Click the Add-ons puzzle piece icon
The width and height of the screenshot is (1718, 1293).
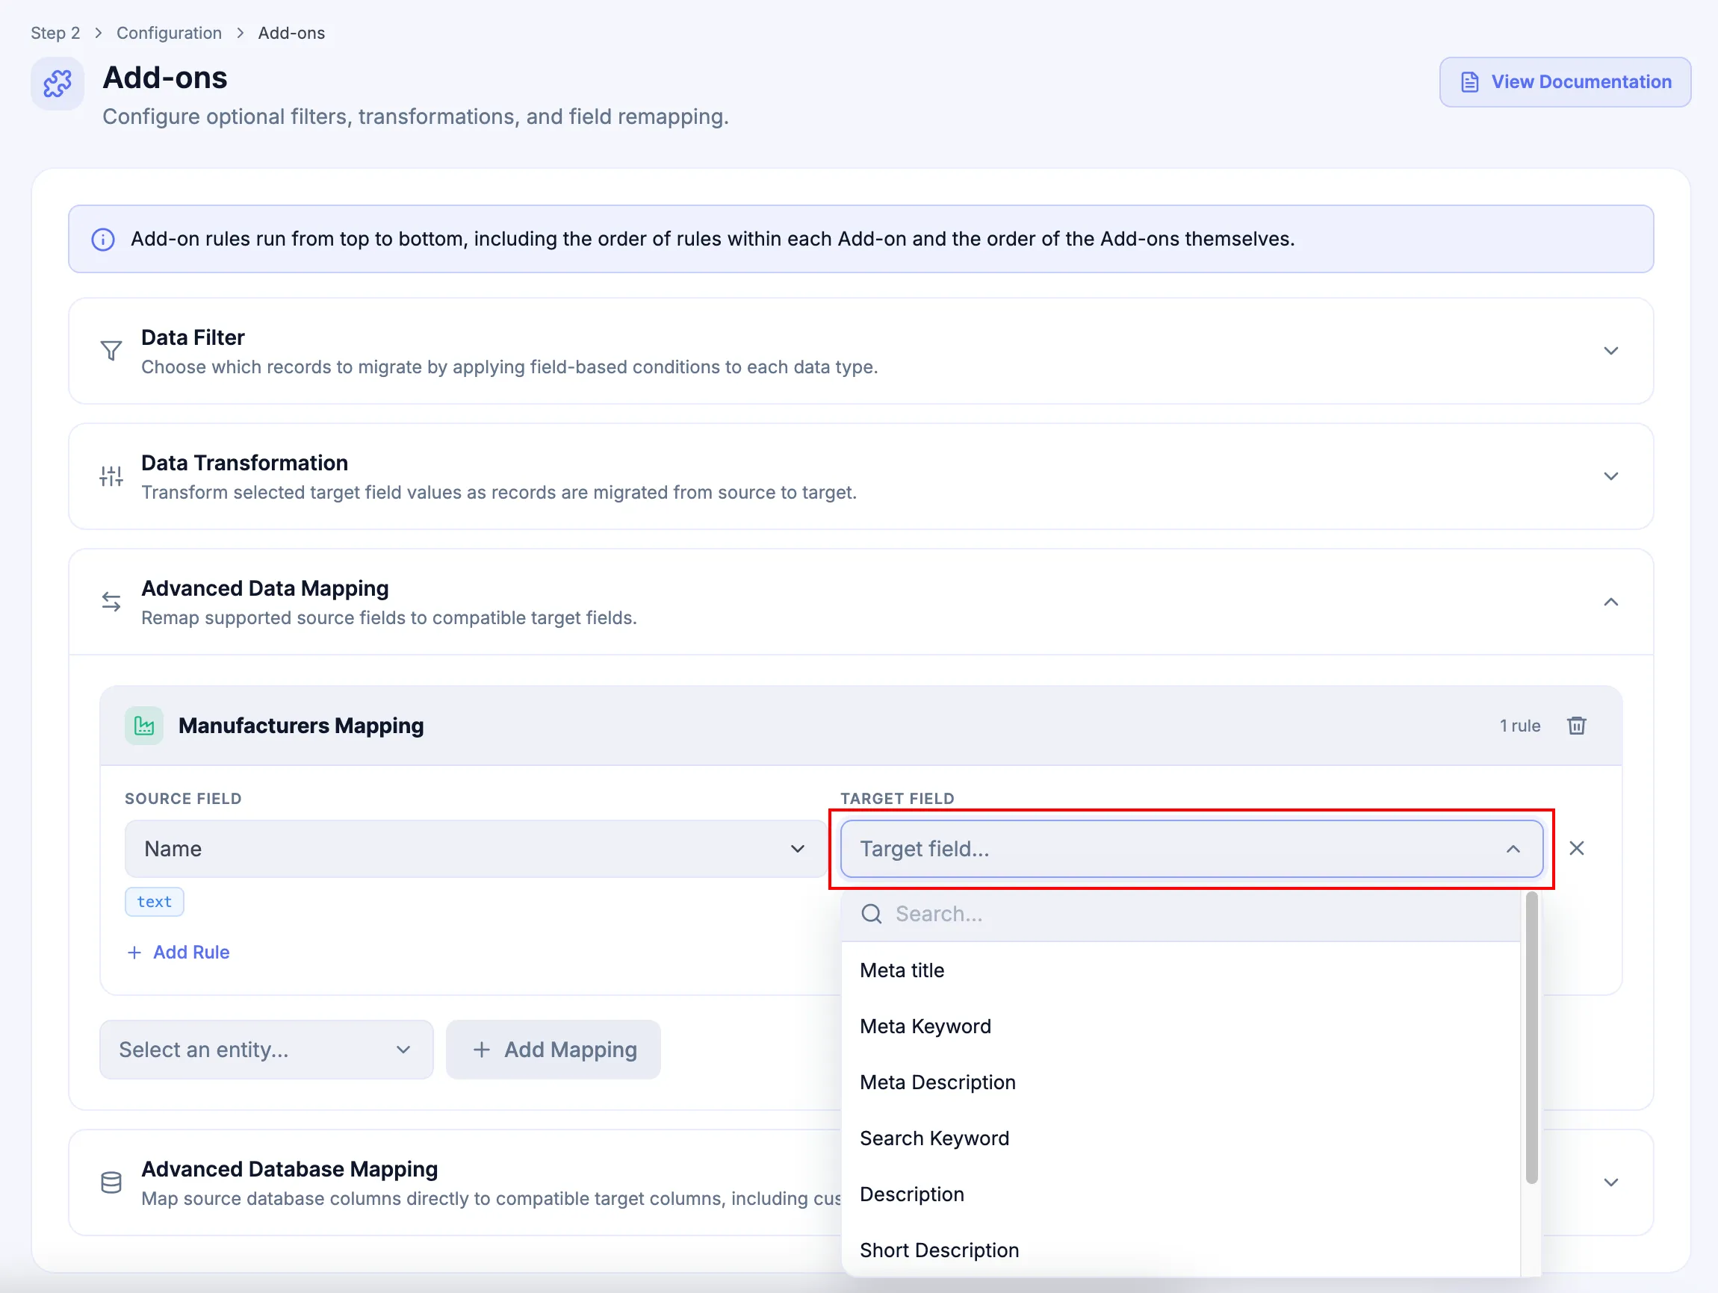pos(58,83)
